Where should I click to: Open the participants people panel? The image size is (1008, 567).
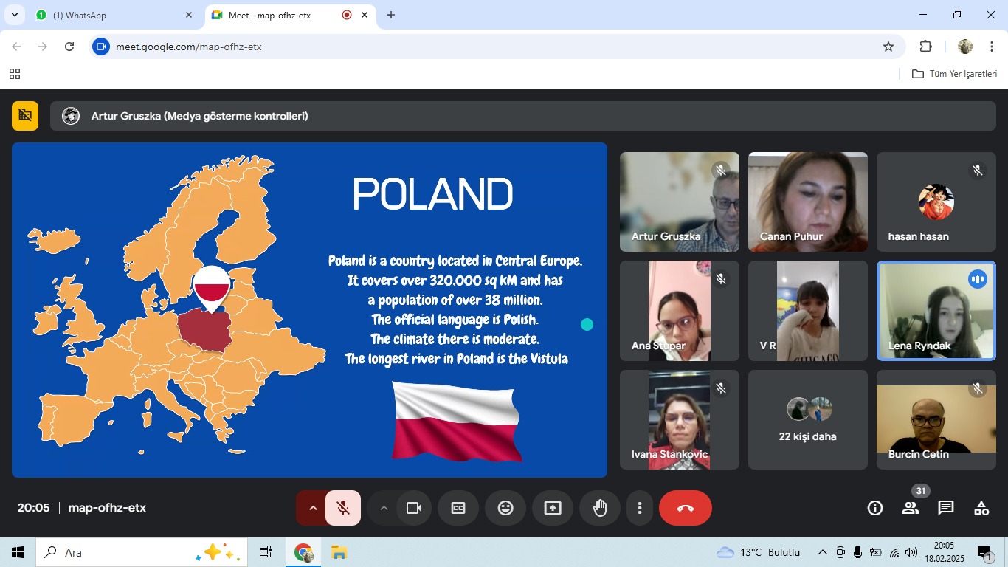(911, 508)
